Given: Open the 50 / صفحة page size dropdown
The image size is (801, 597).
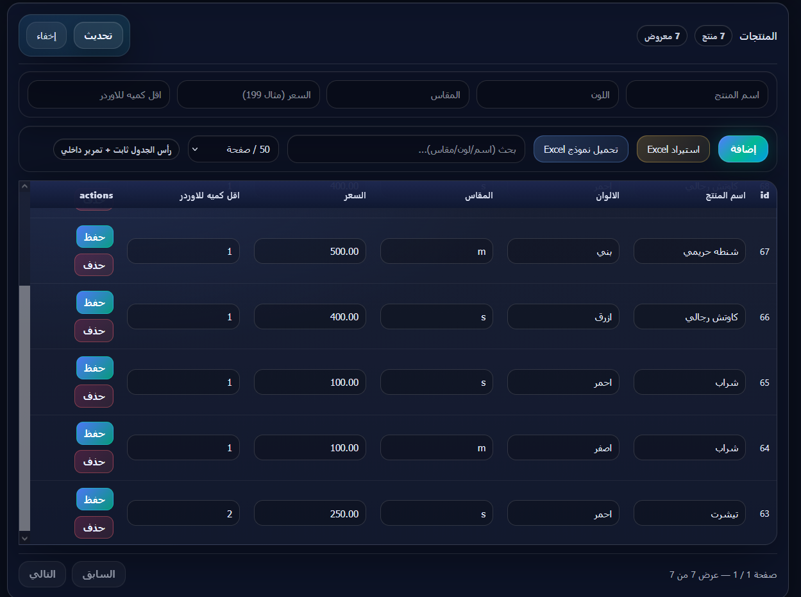Looking at the screenshot, I should (233, 148).
